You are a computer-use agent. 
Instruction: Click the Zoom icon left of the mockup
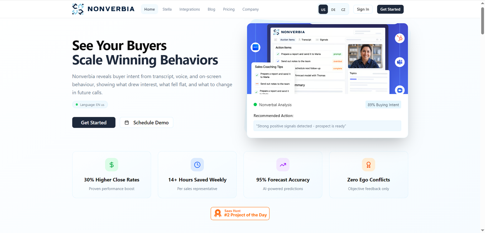(x=255, y=47)
